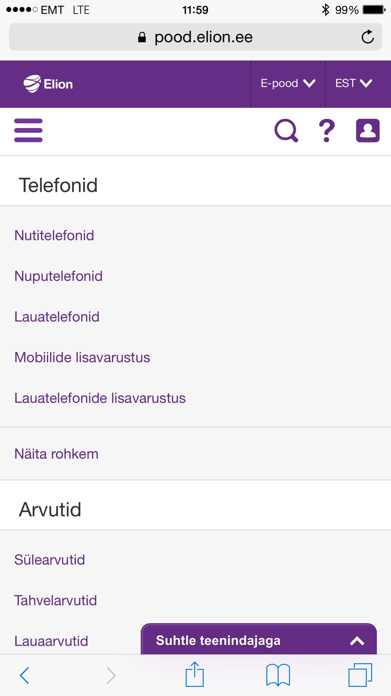Screen dimensions: 391x696
Task: Expand the E-pood dropdown
Action: click(x=288, y=84)
